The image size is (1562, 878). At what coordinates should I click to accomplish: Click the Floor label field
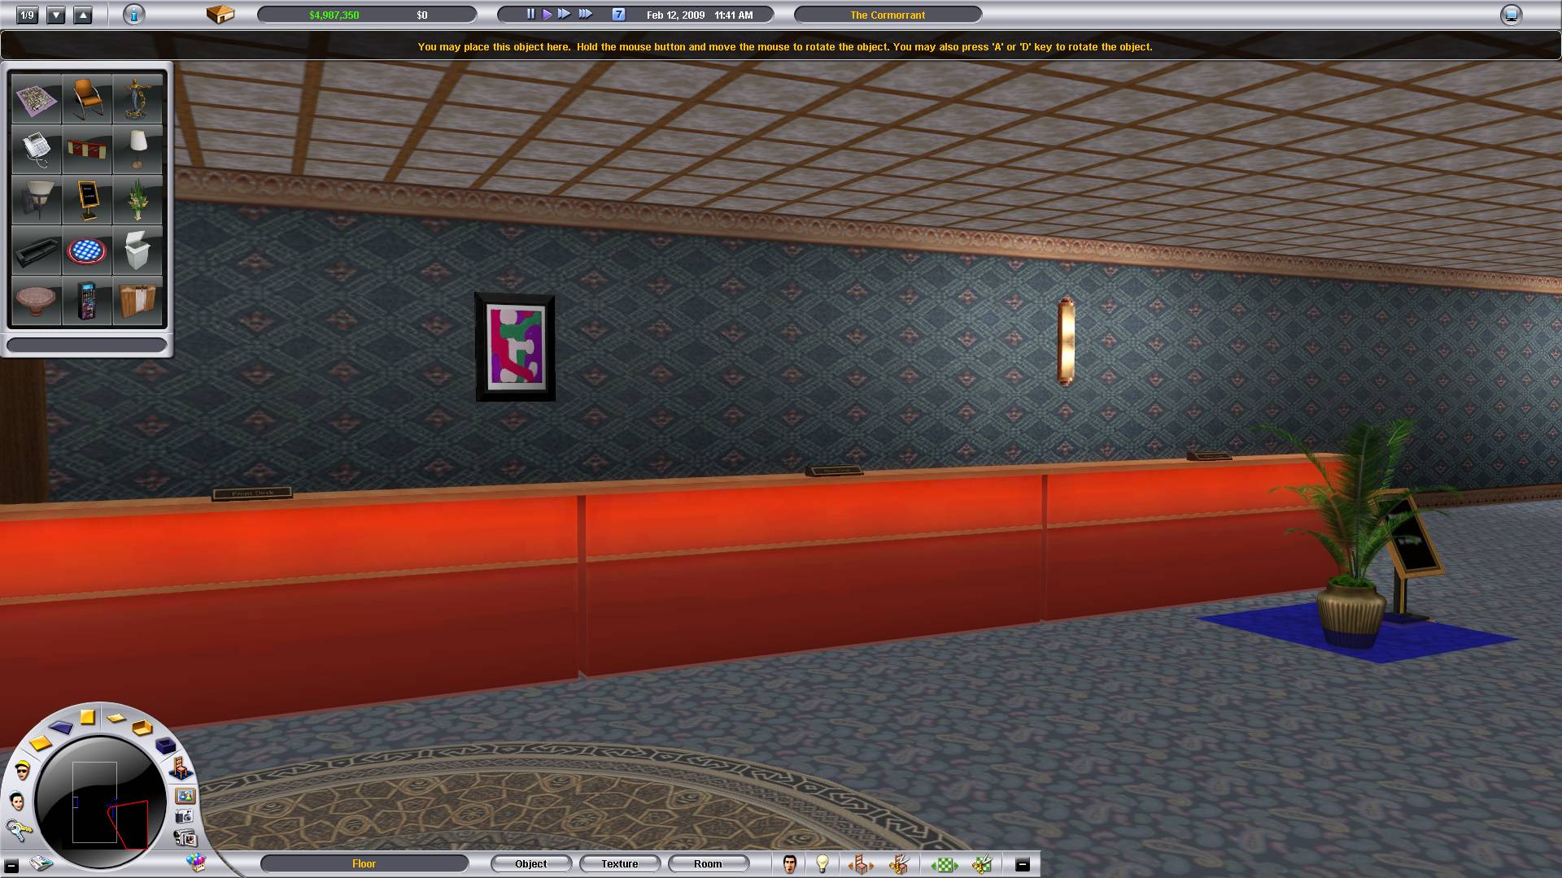pos(364,863)
